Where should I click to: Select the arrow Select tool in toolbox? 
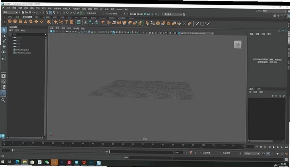[4, 30]
